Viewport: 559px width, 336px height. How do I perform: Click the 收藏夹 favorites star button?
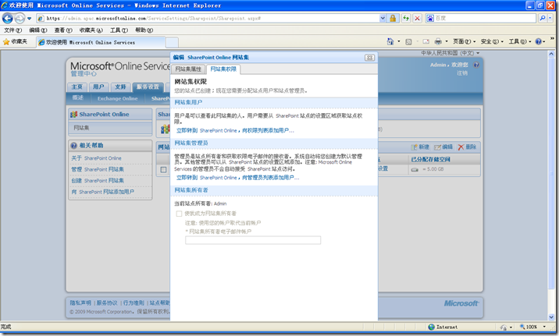coord(15,41)
